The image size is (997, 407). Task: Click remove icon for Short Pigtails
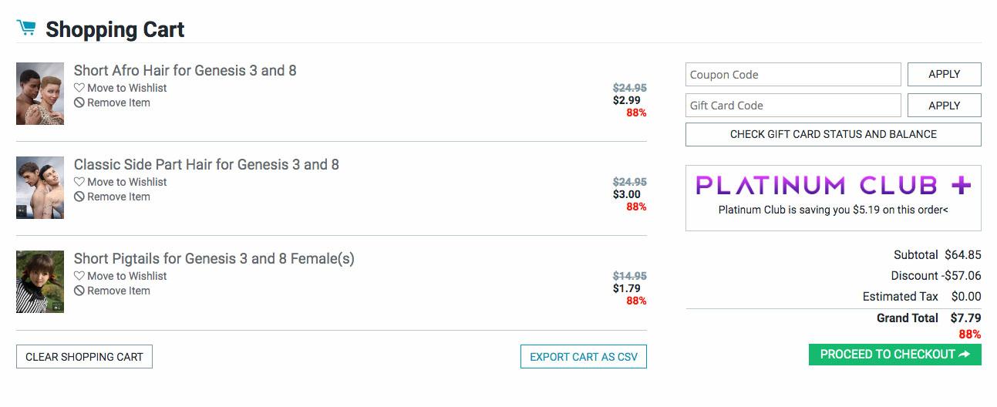[x=79, y=291]
